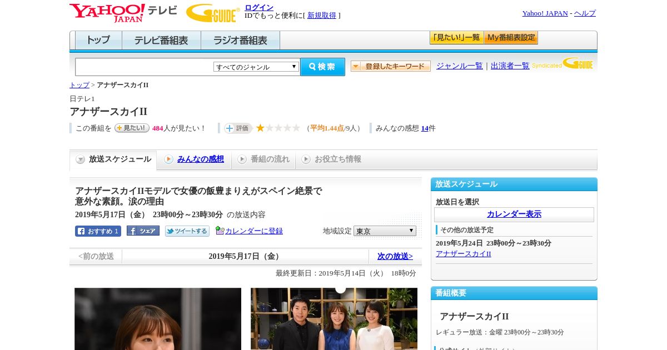Open My番組表設定 button
This screenshot has height=350, width=667.
point(511,38)
